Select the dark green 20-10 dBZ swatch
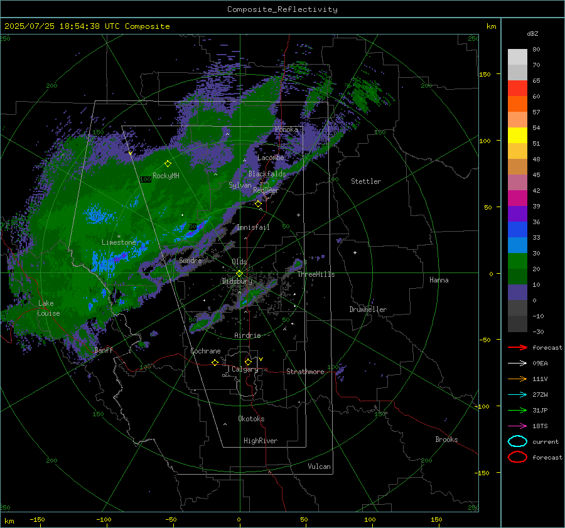The image size is (565, 528). pyautogui.click(x=517, y=277)
